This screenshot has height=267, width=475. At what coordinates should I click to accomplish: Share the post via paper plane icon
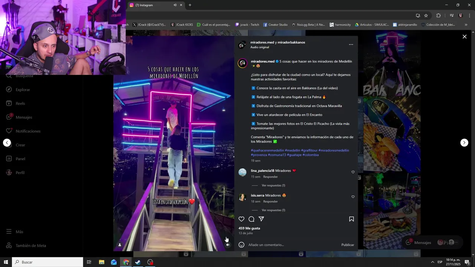tap(261, 219)
